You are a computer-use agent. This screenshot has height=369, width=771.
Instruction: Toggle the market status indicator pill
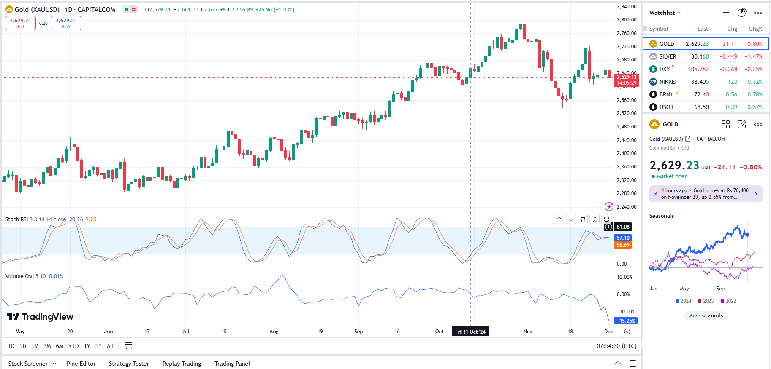[130, 9]
